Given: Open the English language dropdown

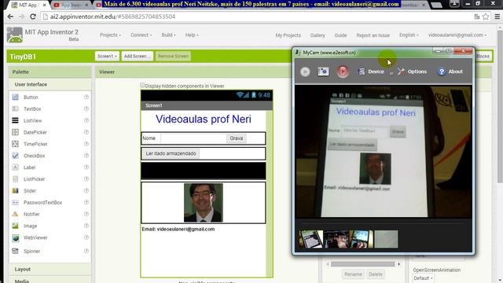Looking at the screenshot, I should pos(409,35).
